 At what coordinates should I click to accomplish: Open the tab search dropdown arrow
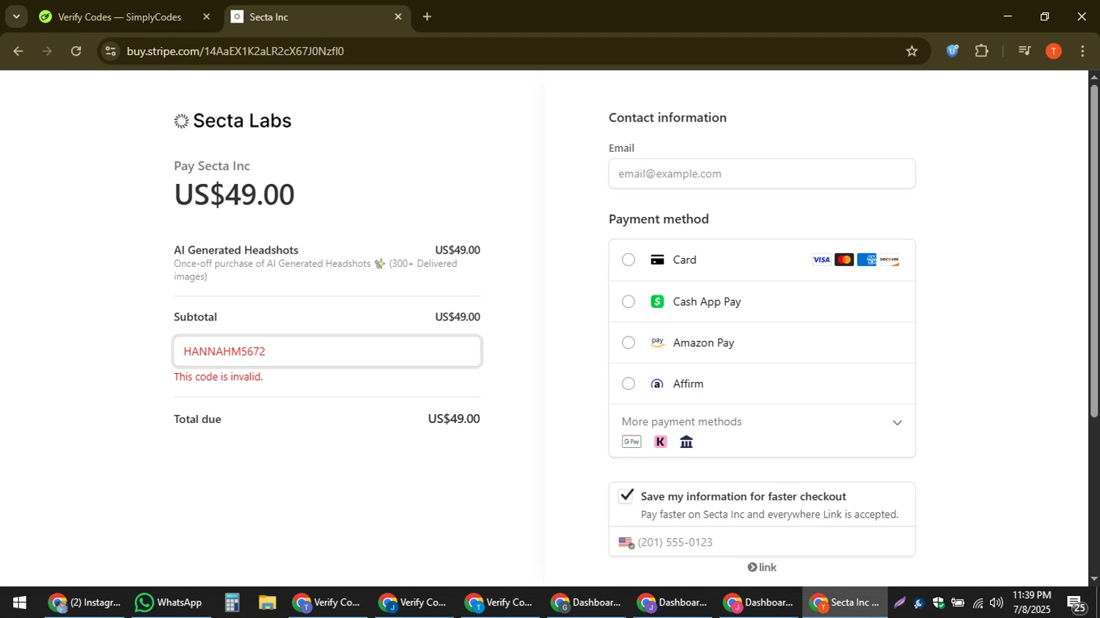coord(16,16)
